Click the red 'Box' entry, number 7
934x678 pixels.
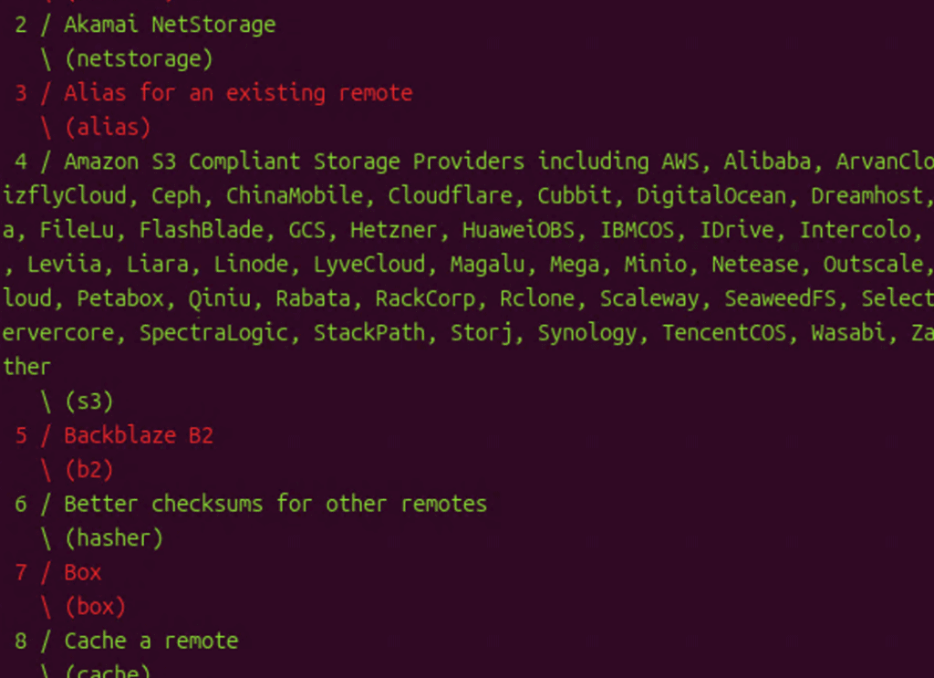[82, 572]
